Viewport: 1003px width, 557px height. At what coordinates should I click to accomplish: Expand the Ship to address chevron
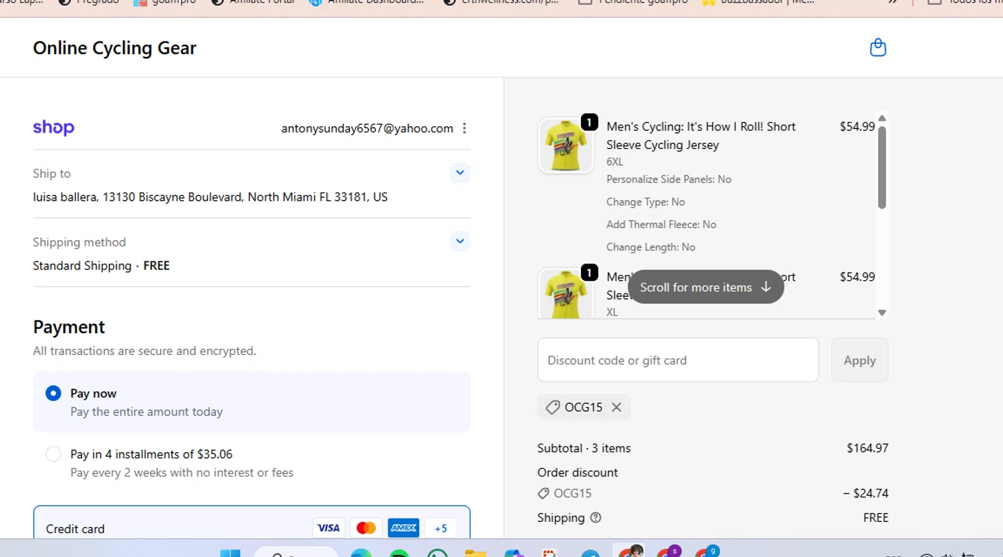click(460, 173)
